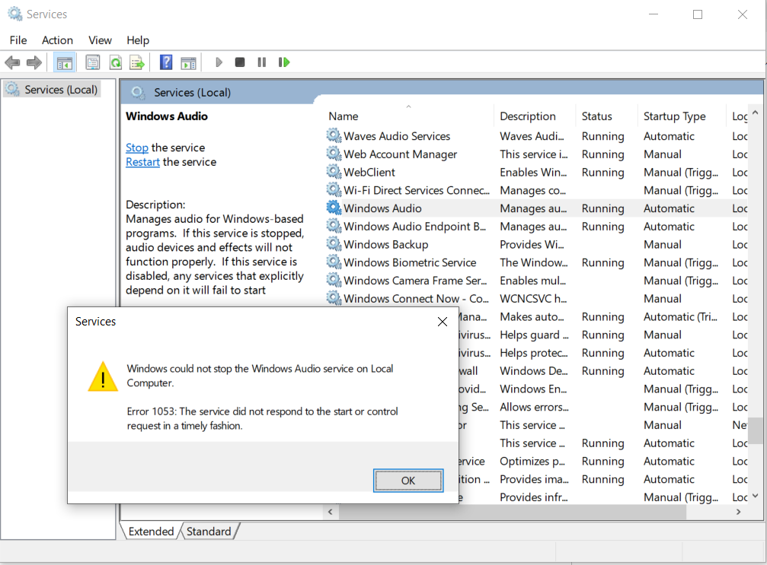Click the horizontal scrollbar right arrow
Viewport: 767px width, 565px height.
[x=739, y=512]
